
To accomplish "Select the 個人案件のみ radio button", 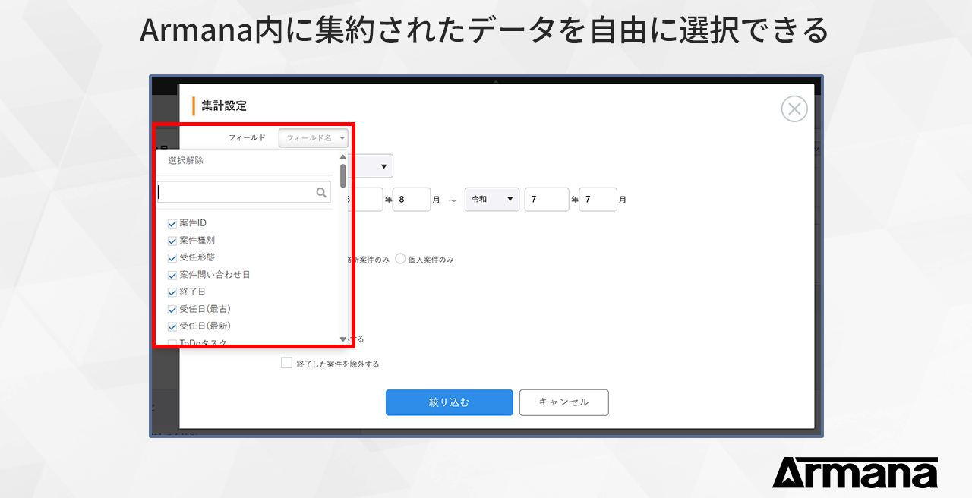I will (x=400, y=257).
